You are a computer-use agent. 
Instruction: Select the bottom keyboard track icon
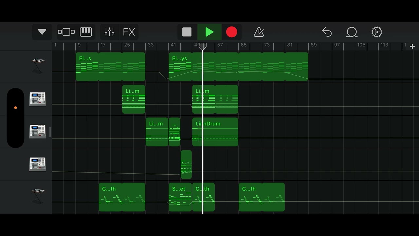pos(38,196)
